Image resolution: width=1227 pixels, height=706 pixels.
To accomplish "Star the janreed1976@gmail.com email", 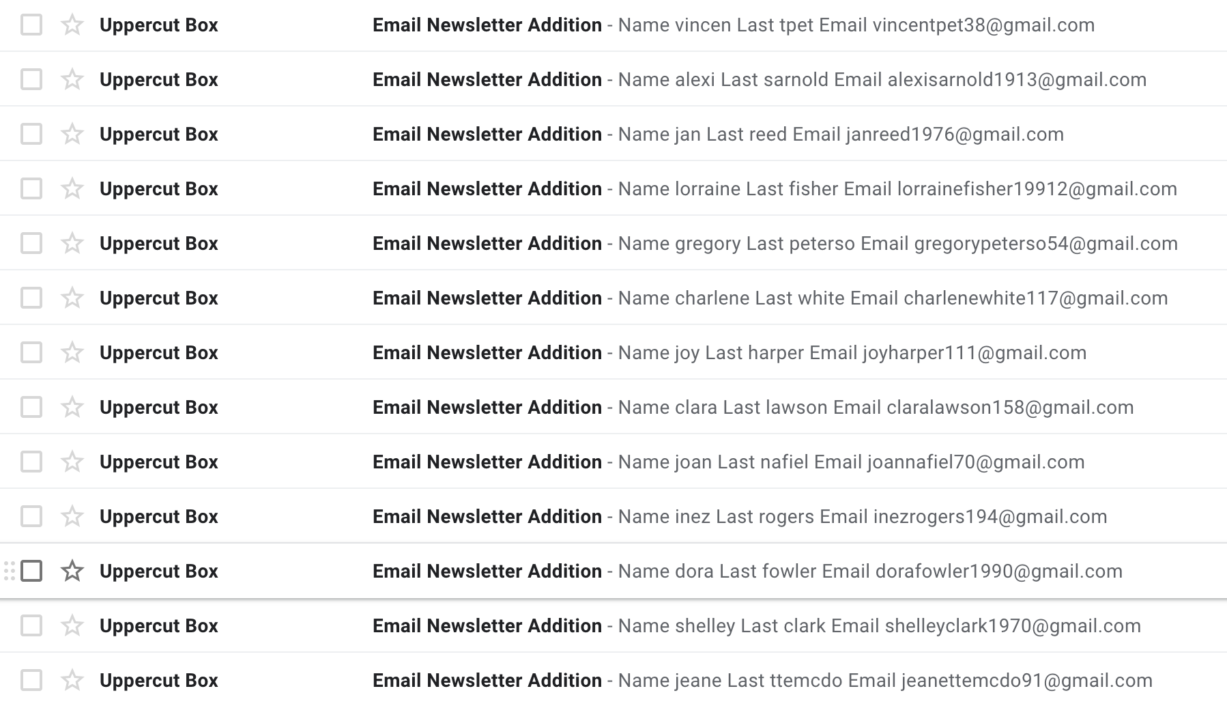I will 72,135.
